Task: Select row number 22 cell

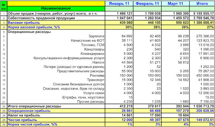Action: [4, 106]
